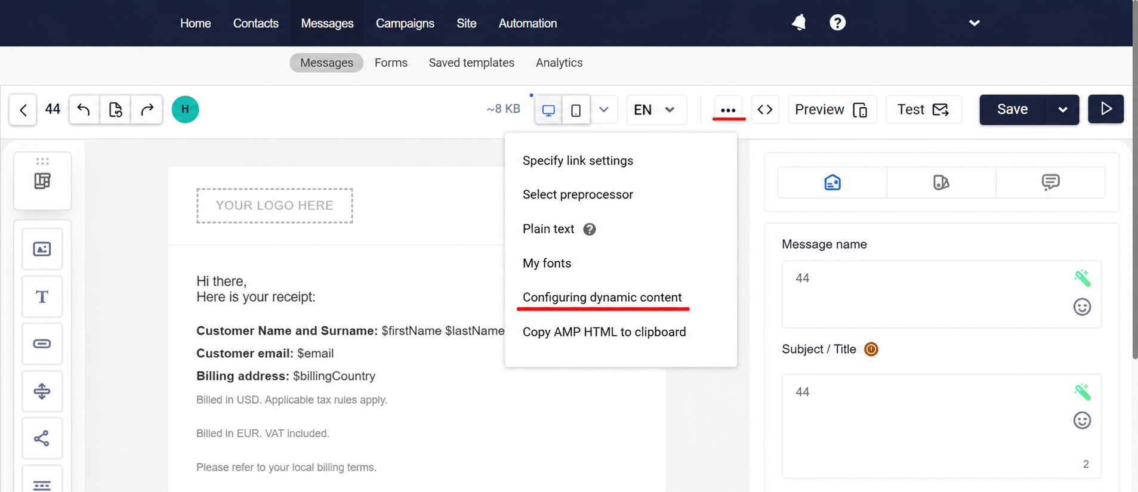Click the play send button
Image resolution: width=1138 pixels, height=492 pixels.
[1106, 109]
